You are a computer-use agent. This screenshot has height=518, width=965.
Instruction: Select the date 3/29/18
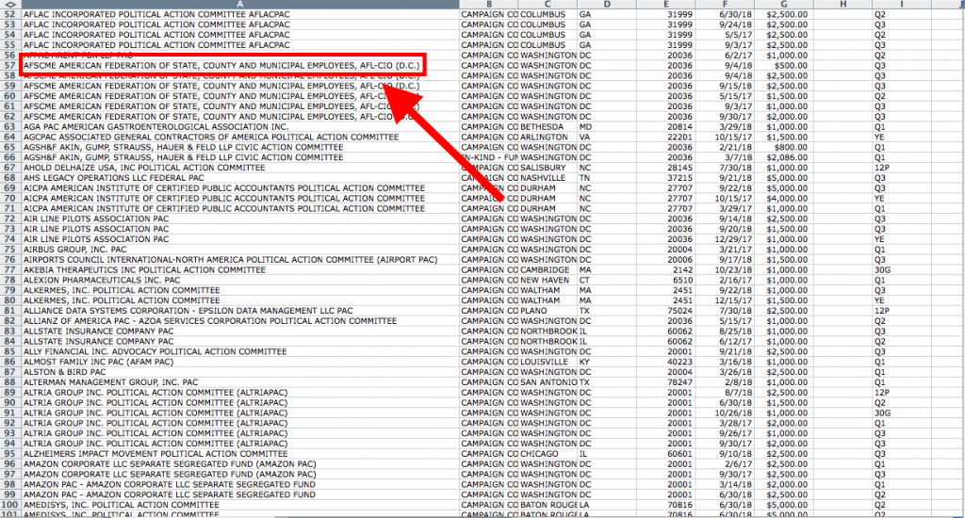pos(725,127)
